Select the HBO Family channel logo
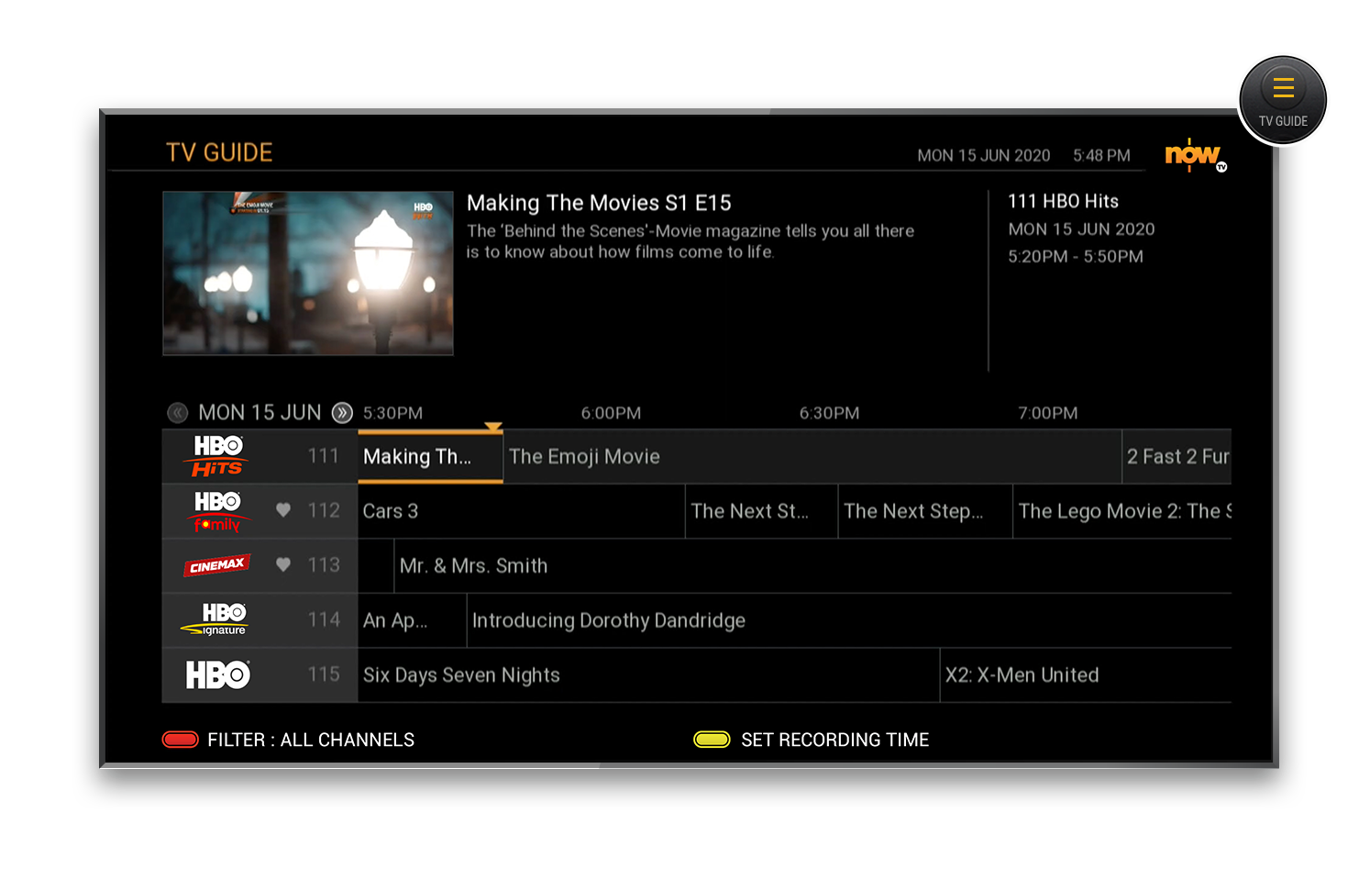The width and height of the screenshot is (1370, 880). pos(217,511)
